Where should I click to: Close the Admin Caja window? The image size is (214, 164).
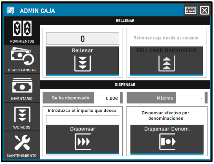tap(204, 10)
